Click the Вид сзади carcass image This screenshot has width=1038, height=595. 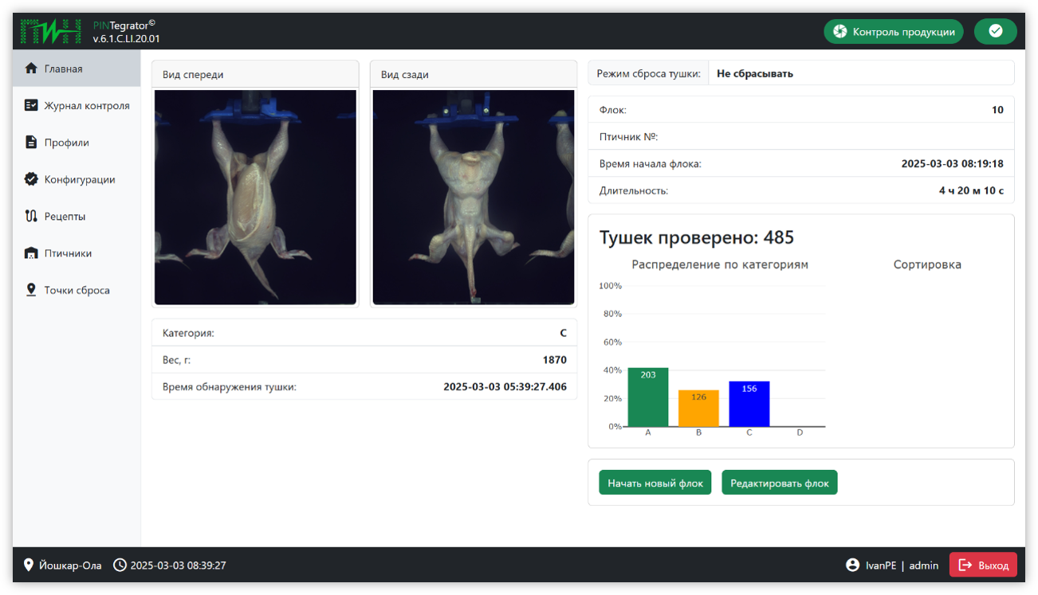(x=474, y=197)
